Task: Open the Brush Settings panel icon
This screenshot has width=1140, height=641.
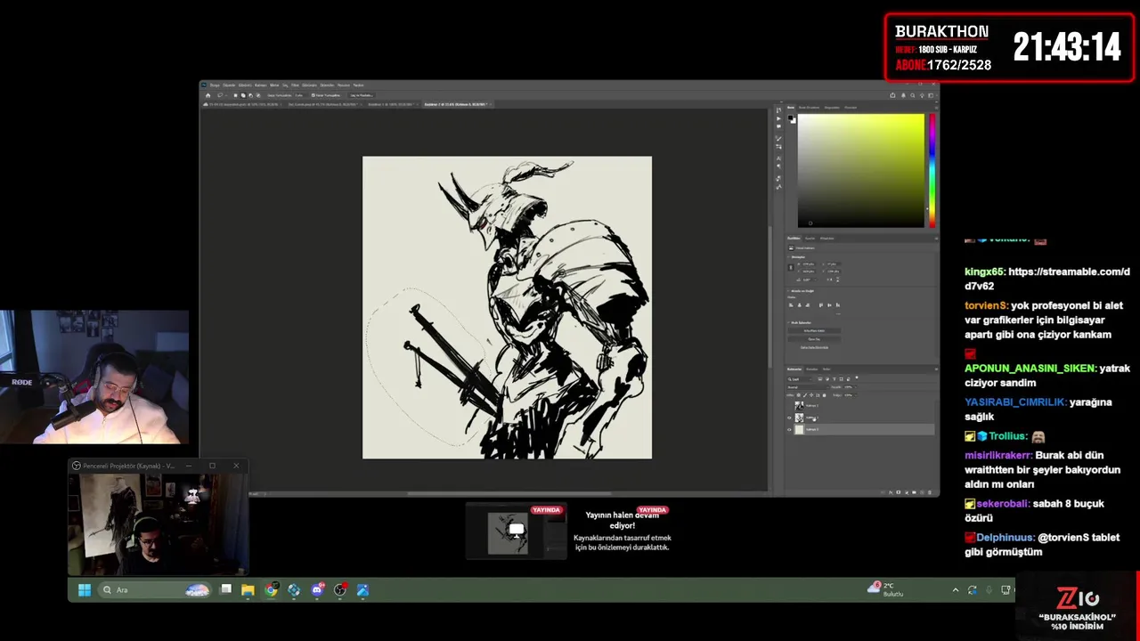Action: pyautogui.click(x=778, y=138)
